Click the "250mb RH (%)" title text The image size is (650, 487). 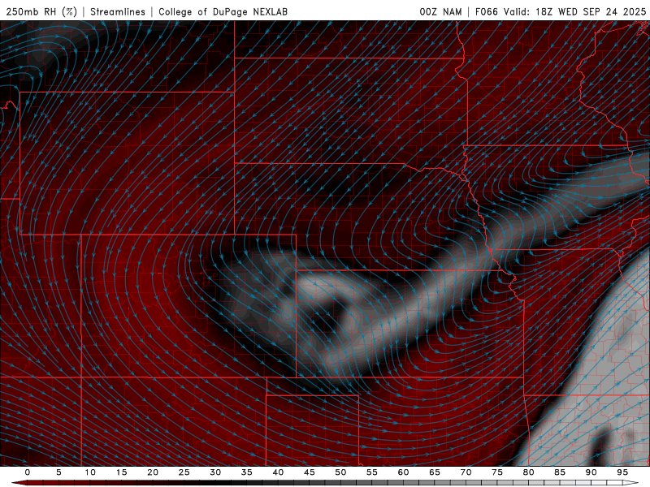(x=42, y=11)
